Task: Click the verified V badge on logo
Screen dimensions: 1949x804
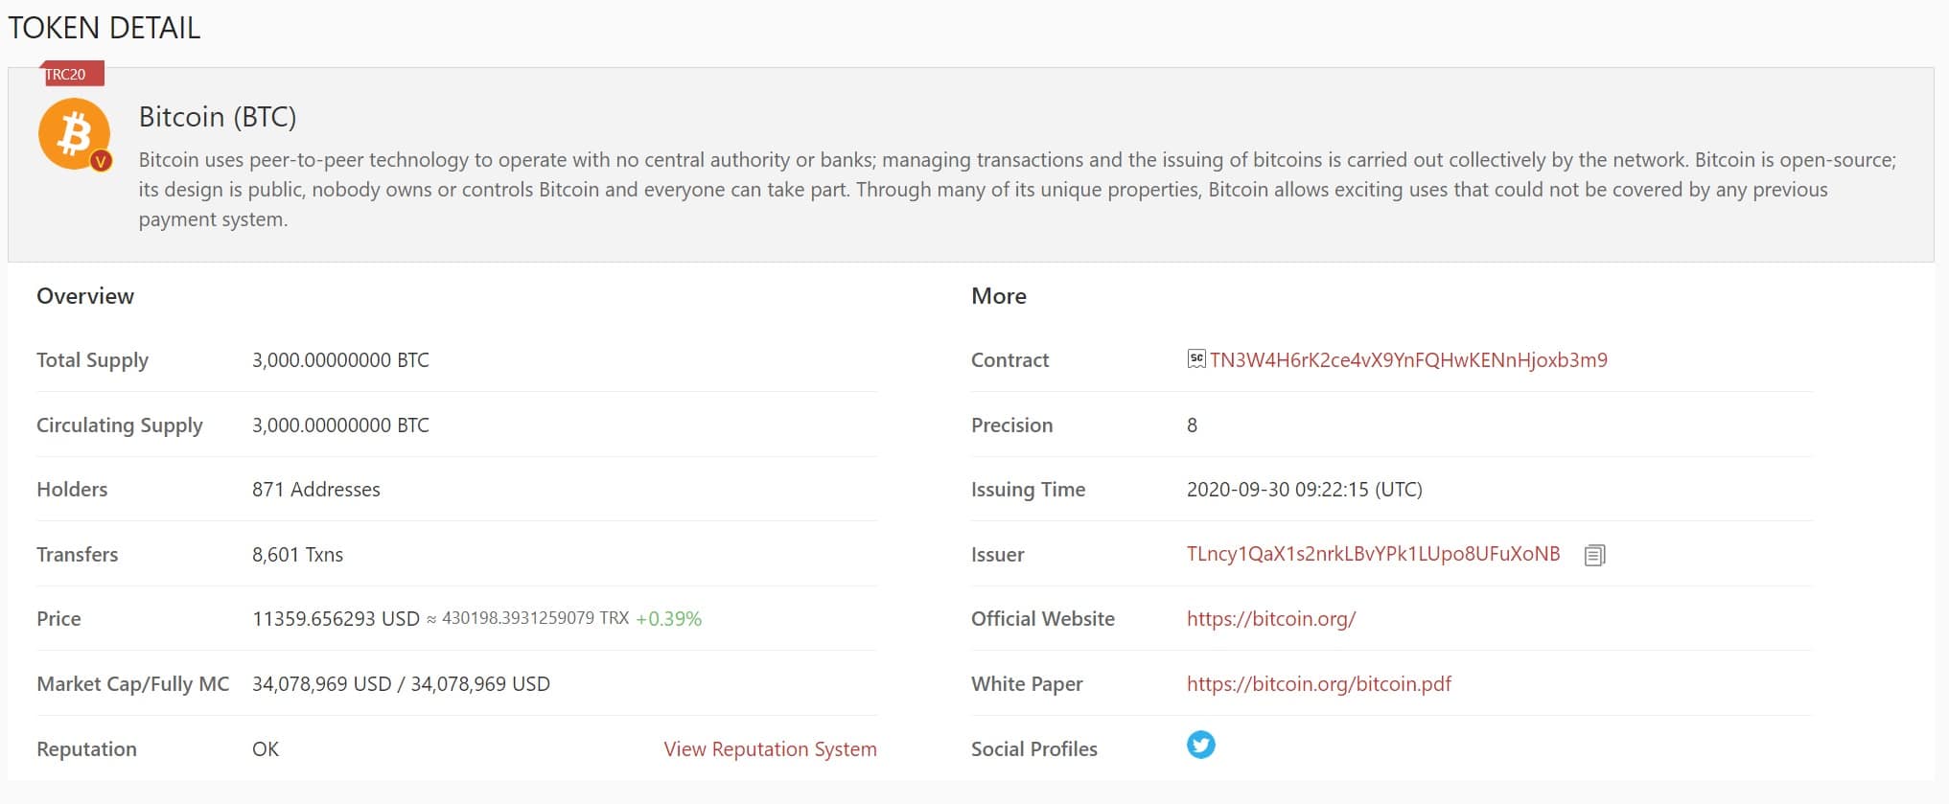Action: 101,161
